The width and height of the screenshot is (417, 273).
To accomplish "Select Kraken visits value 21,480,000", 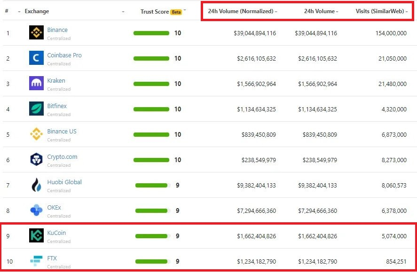I will [393, 84].
